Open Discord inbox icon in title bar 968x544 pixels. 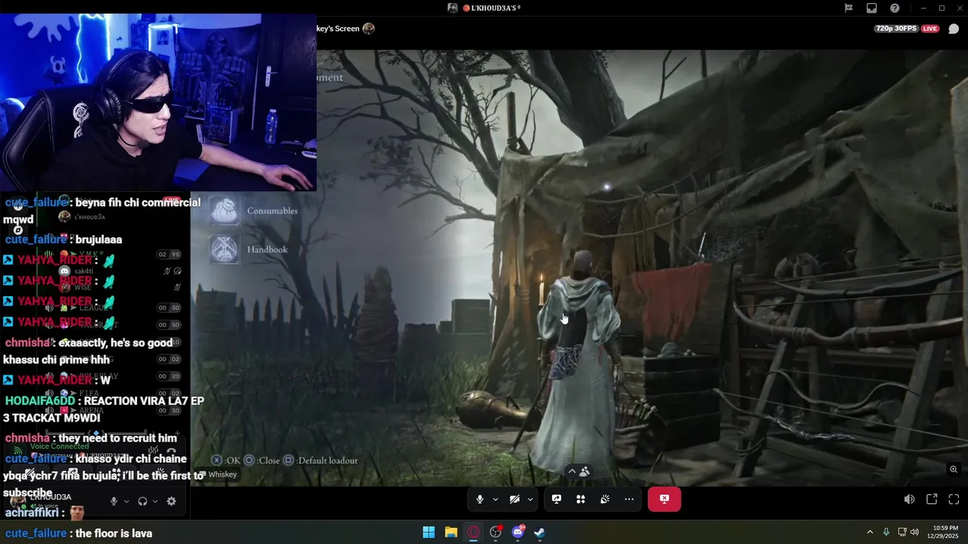pyautogui.click(x=872, y=8)
